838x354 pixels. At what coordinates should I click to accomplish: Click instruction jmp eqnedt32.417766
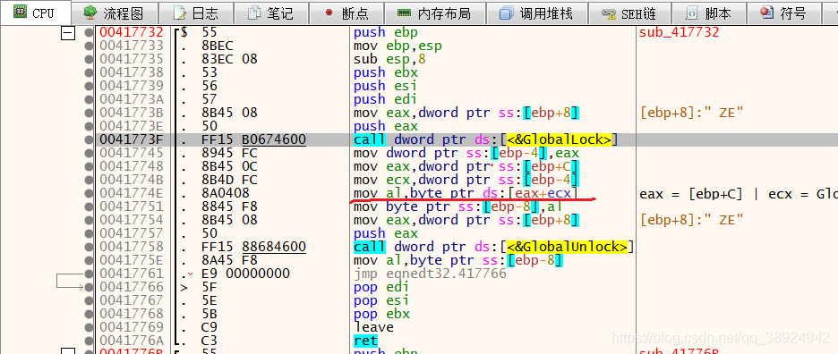pyautogui.click(x=430, y=274)
